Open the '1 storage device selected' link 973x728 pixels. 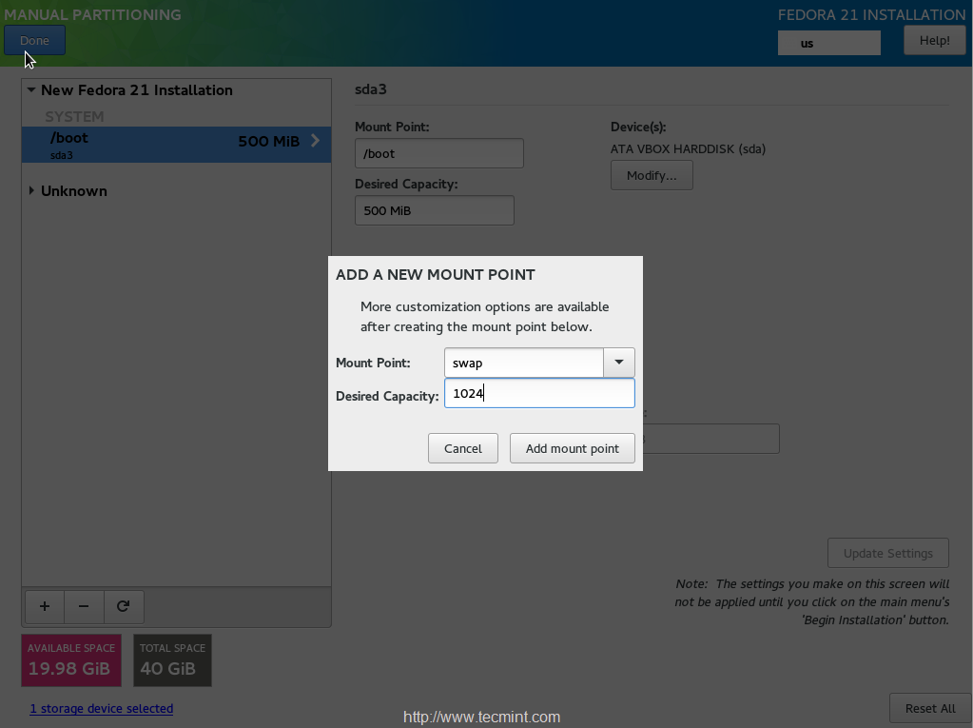(x=102, y=709)
